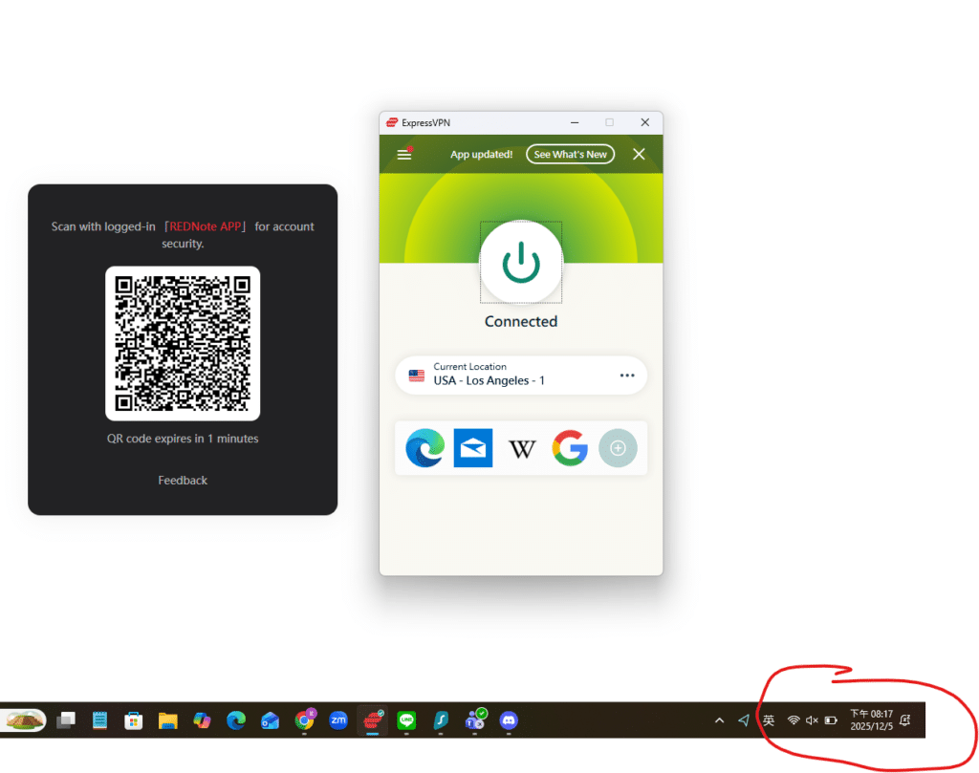Open location options via three-dots button

(x=627, y=376)
